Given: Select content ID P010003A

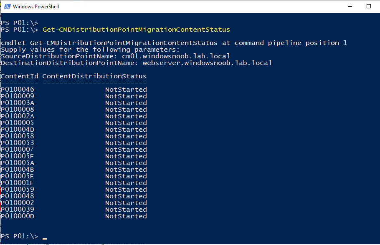Looking at the screenshot, I should pyautogui.click(x=18, y=103).
